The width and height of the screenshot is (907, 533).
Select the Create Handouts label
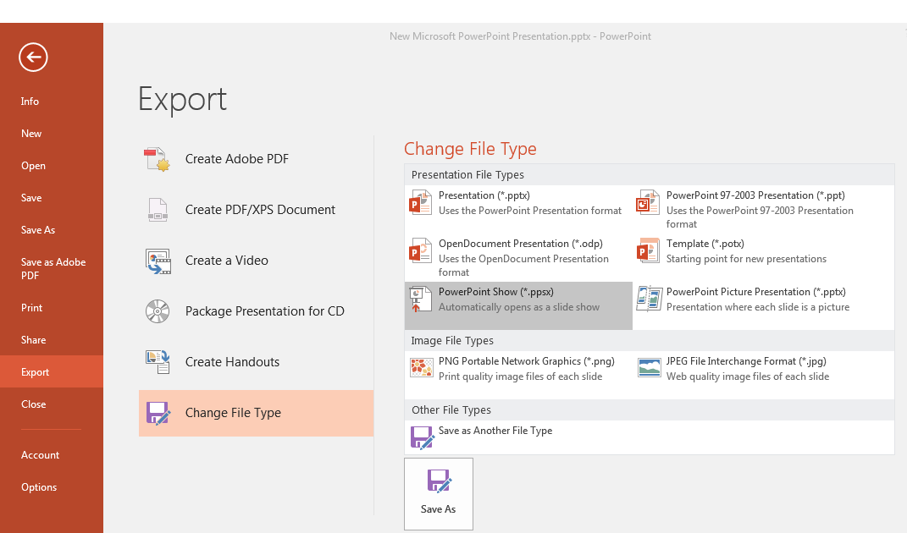232,362
